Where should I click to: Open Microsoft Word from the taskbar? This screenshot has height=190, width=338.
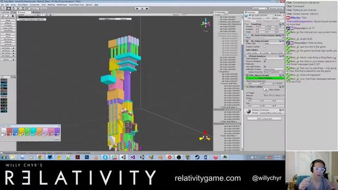click(x=206, y=157)
